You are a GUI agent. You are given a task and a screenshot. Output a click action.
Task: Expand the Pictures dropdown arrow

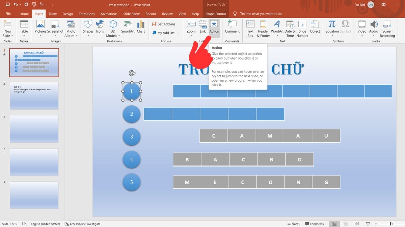click(x=40, y=36)
